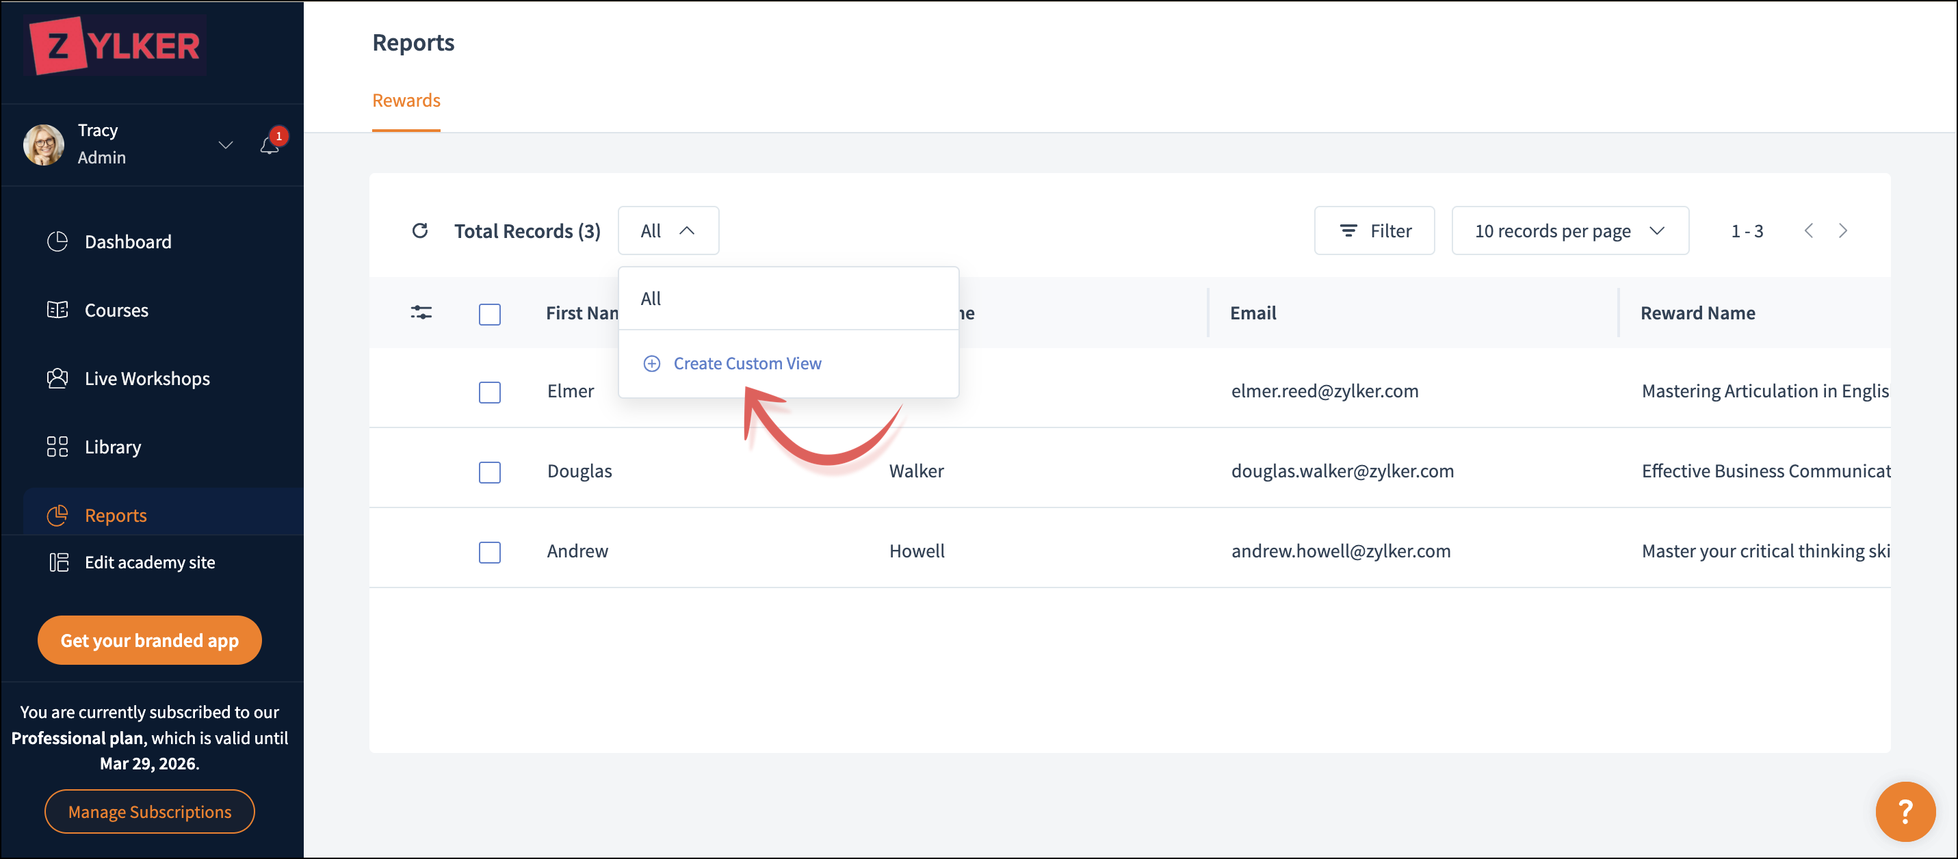Go to previous page arrow

tap(1808, 230)
